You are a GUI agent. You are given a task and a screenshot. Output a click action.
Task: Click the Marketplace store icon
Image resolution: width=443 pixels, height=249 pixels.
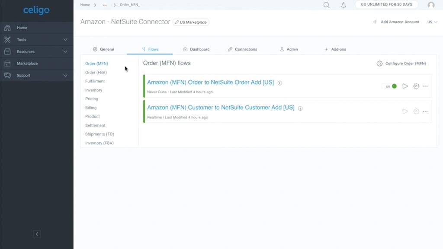tap(7, 64)
